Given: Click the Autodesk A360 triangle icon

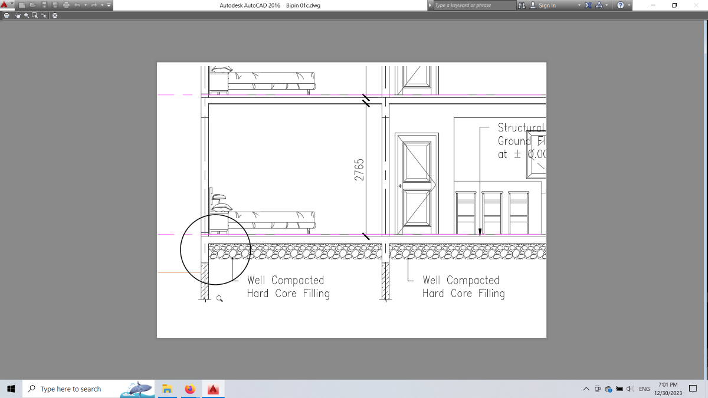Looking at the screenshot, I should coord(599,5).
